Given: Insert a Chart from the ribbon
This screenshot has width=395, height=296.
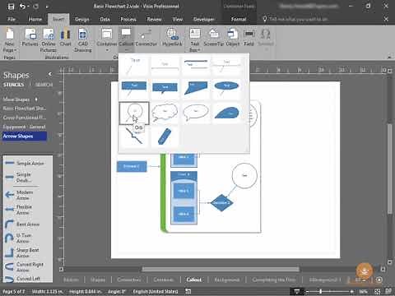Looking at the screenshot, I should pyautogui.click(x=65, y=37).
